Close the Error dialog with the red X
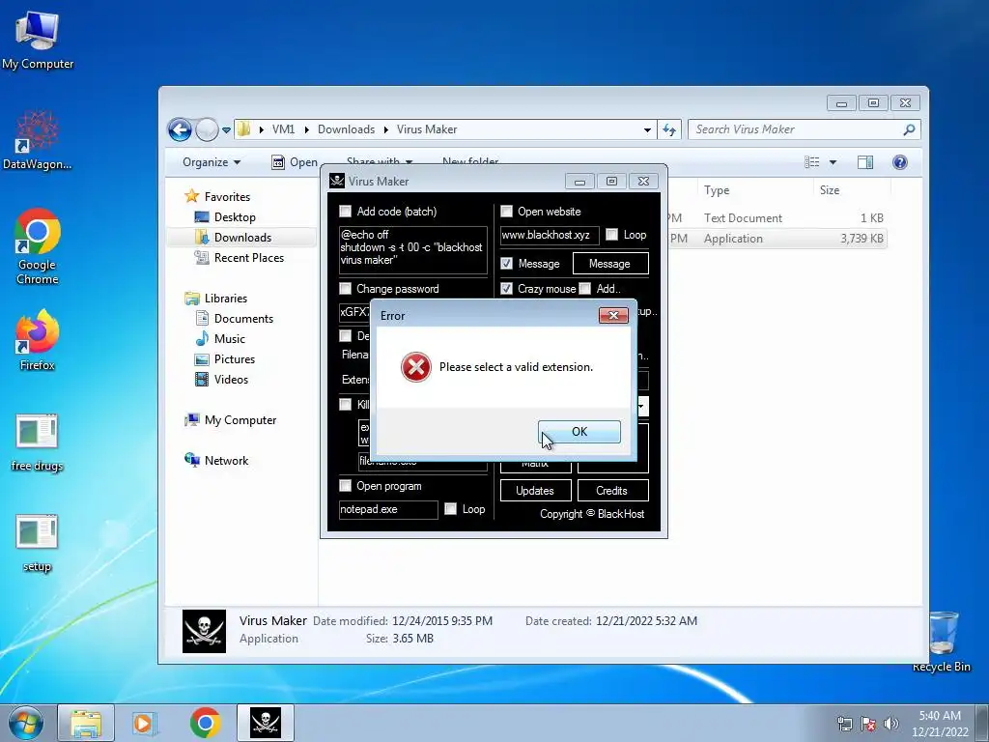This screenshot has width=989, height=742. (x=613, y=316)
